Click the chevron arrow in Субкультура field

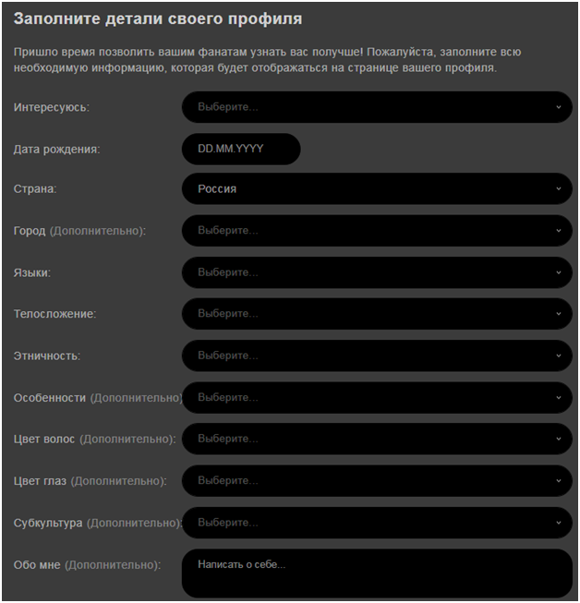pyautogui.click(x=559, y=523)
